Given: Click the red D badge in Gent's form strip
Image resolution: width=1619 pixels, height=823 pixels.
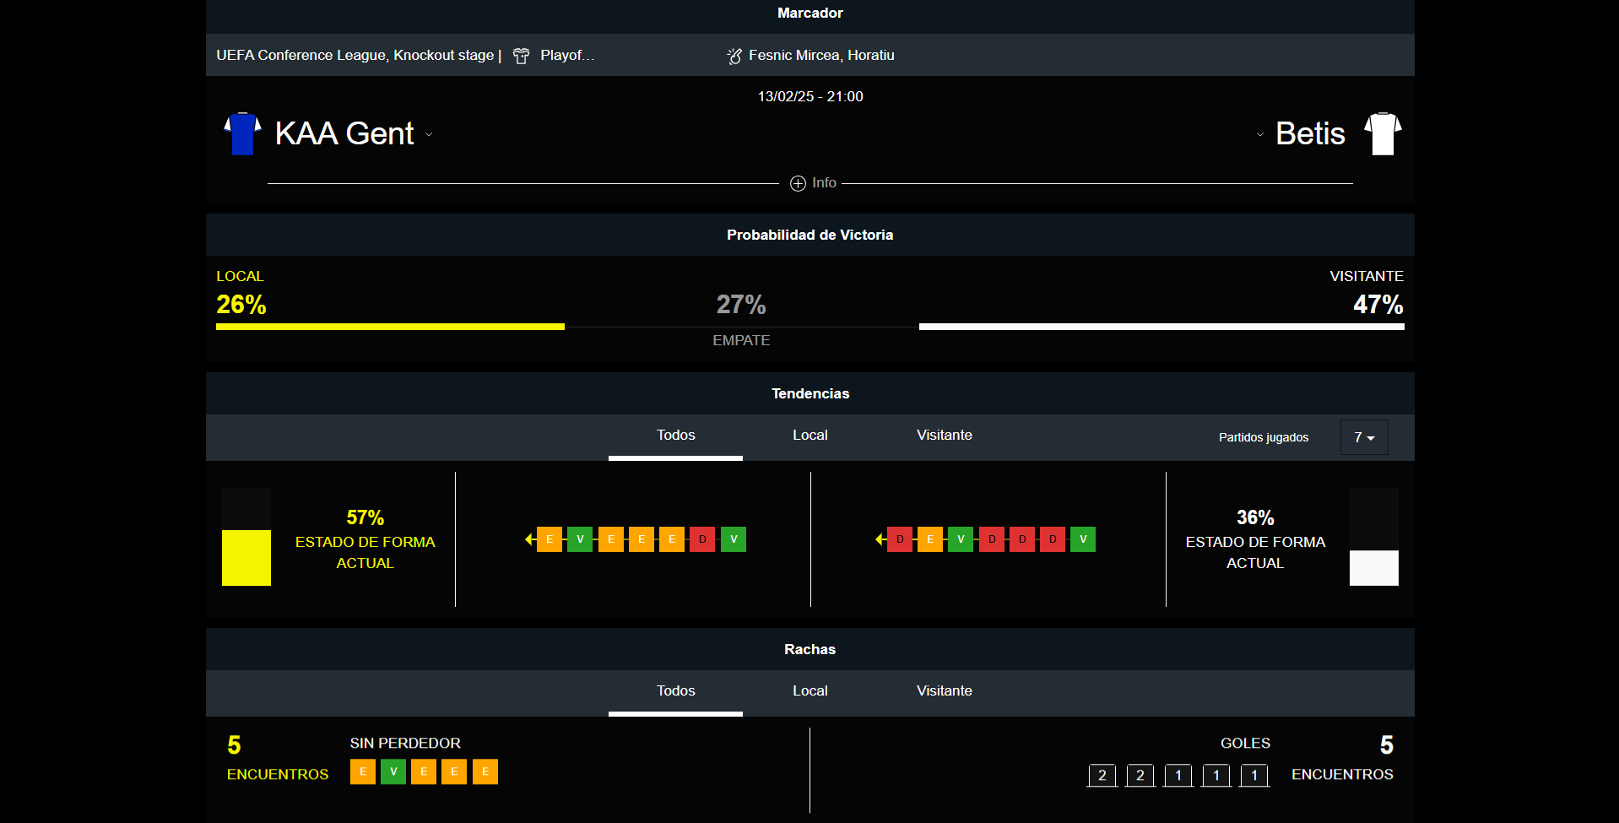Looking at the screenshot, I should pyautogui.click(x=702, y=539).
